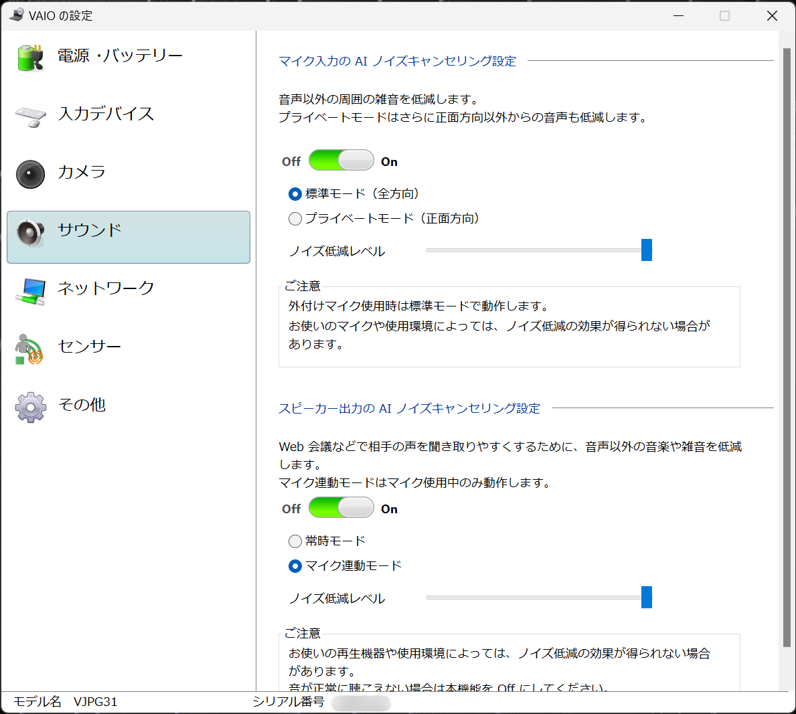Click microphone ノイズ低減レベル slider thumb
796x714 pixels.
[646, 250]
